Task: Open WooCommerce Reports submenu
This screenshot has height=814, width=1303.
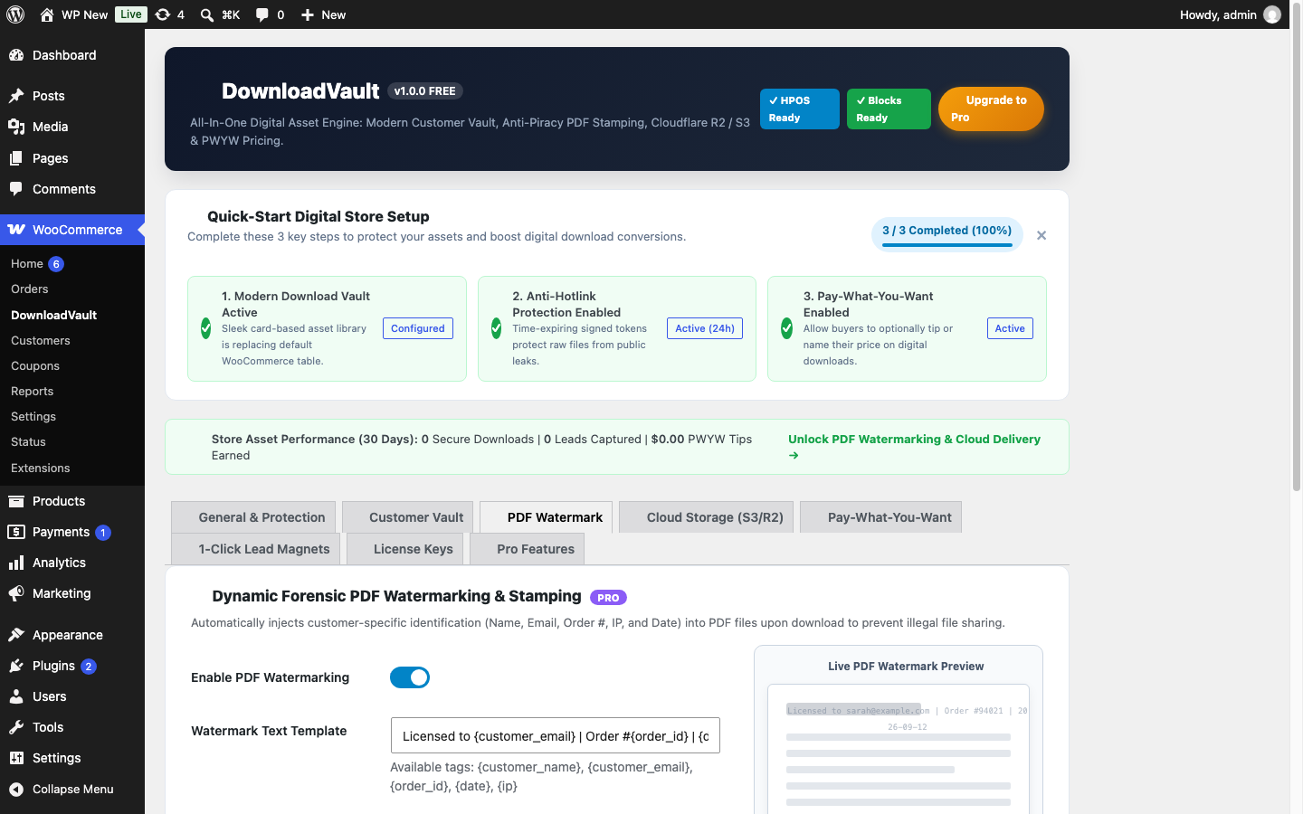Action: coord(33,391)
